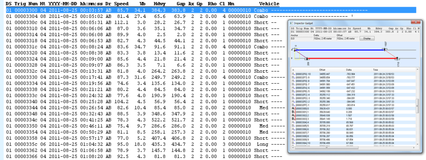Select Inspector row [000032F9] -7
The image size is (426, 160).
pyautogui.click(x=353, y=84)
